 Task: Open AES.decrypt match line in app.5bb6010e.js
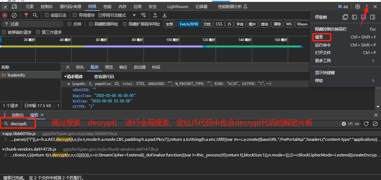point(190,139)
